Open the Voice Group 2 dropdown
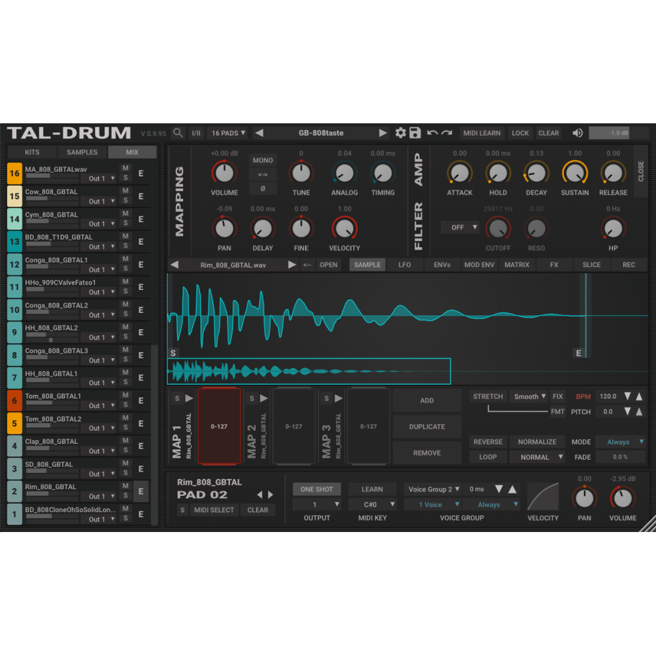The image size is (656, 656). [432, 489]
